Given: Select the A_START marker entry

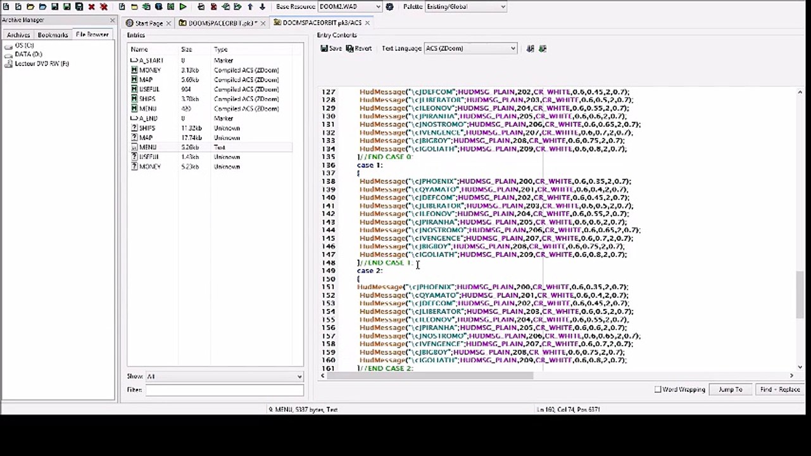Looking at the screenshot, I should tap(210, 60).
